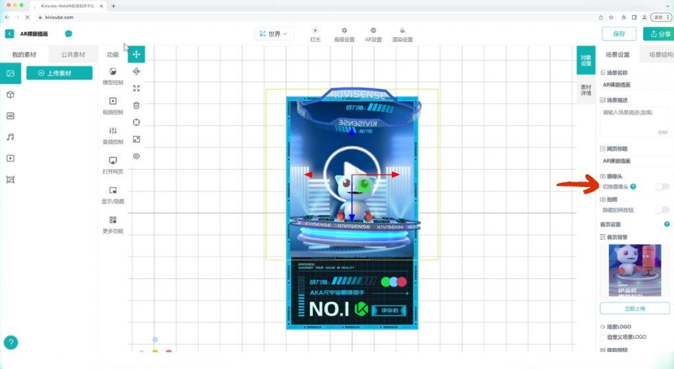This screenshot has height=369, width=674.
Task: Switch to 公共素材 tab
Action: (x=73, y=55)
